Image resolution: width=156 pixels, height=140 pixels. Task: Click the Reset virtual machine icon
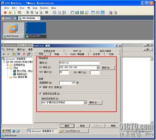(x=20, y=13)
